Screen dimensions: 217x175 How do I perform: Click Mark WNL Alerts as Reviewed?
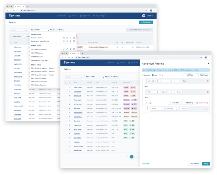(x=139, y=30)
